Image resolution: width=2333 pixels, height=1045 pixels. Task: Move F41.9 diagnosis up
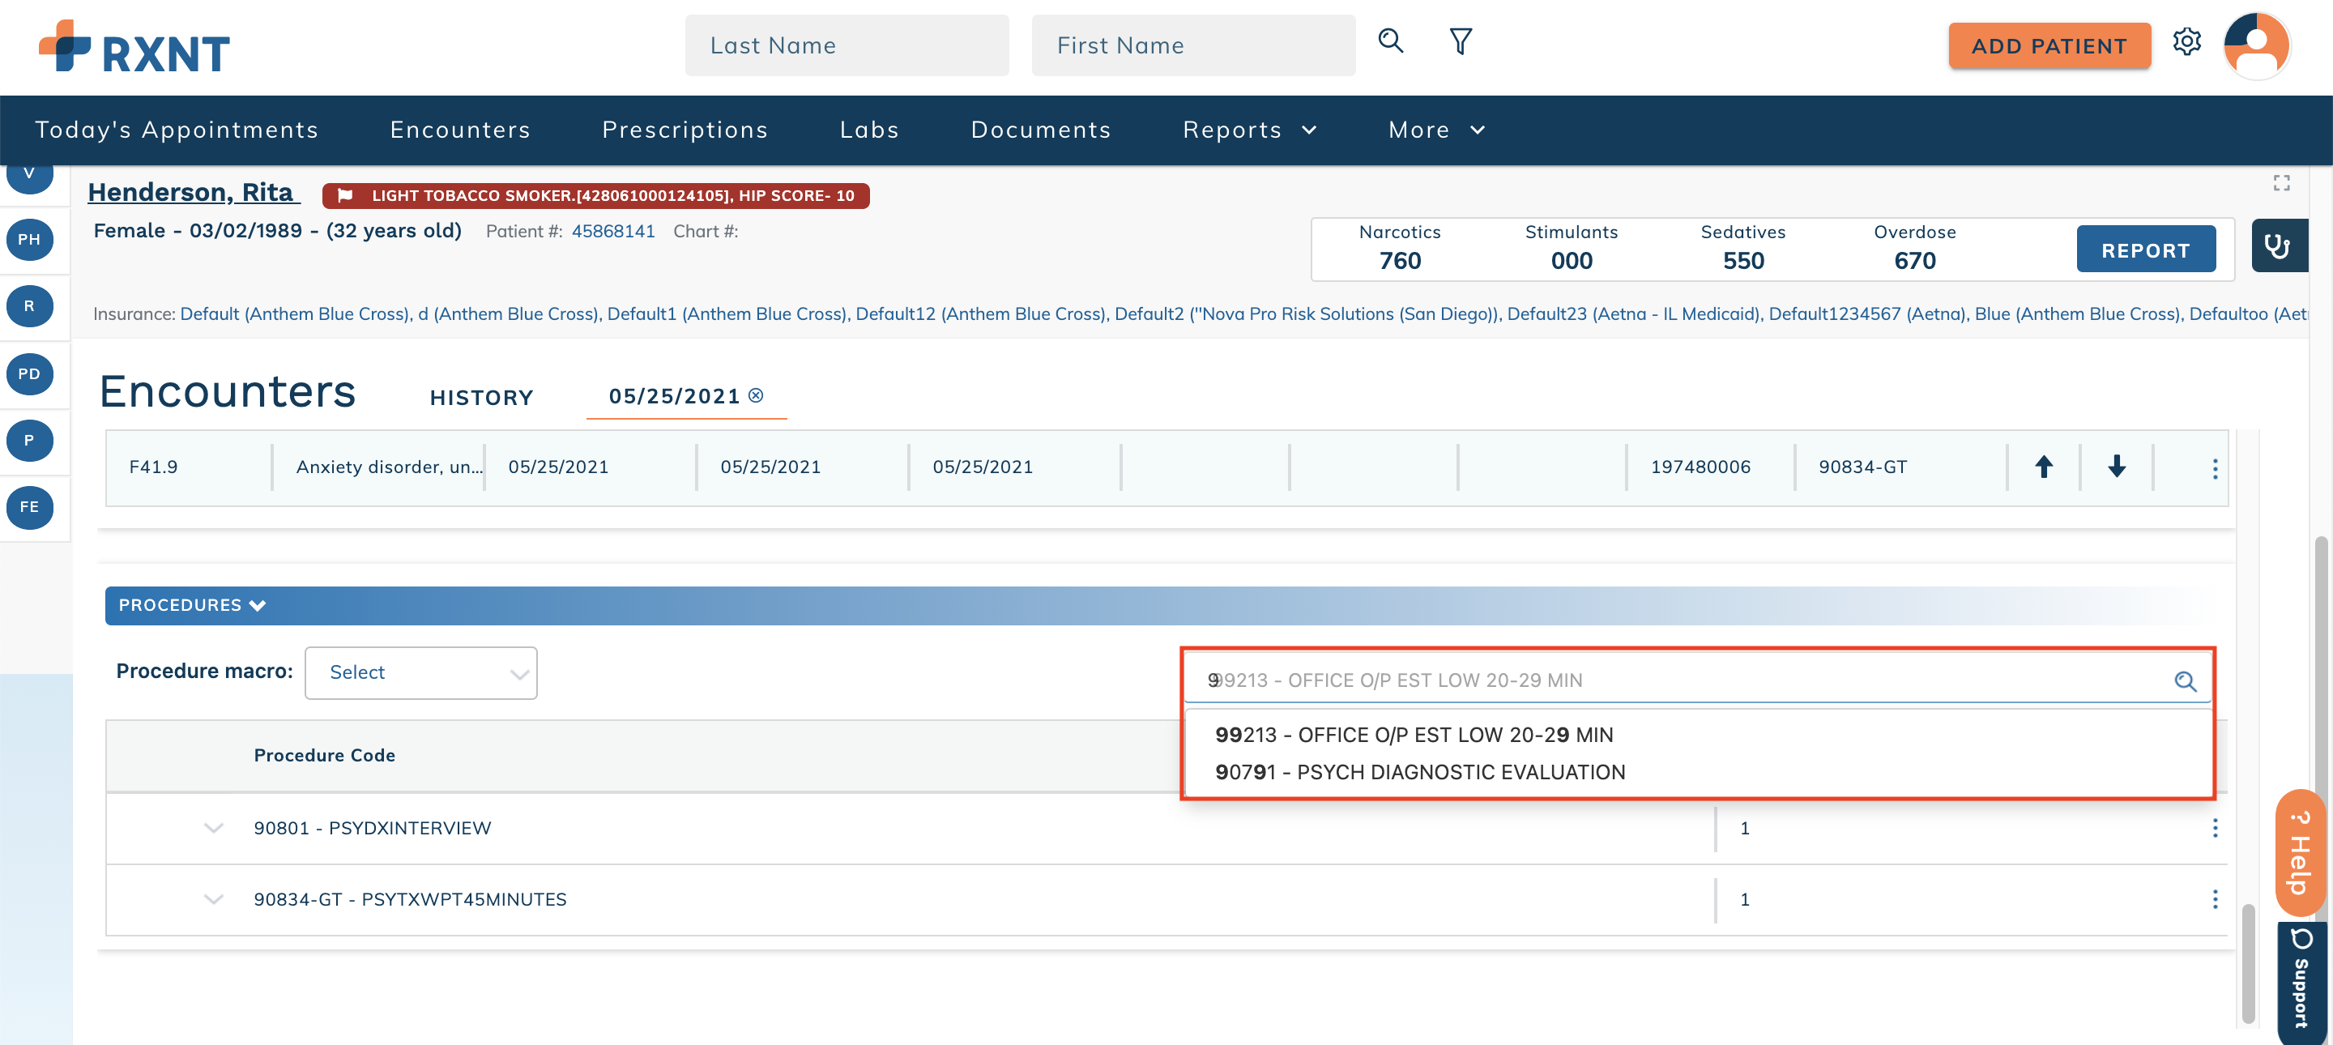2043,467
